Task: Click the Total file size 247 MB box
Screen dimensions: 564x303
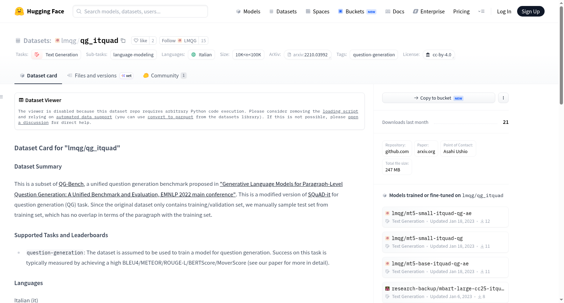Action: pos(397,167)
